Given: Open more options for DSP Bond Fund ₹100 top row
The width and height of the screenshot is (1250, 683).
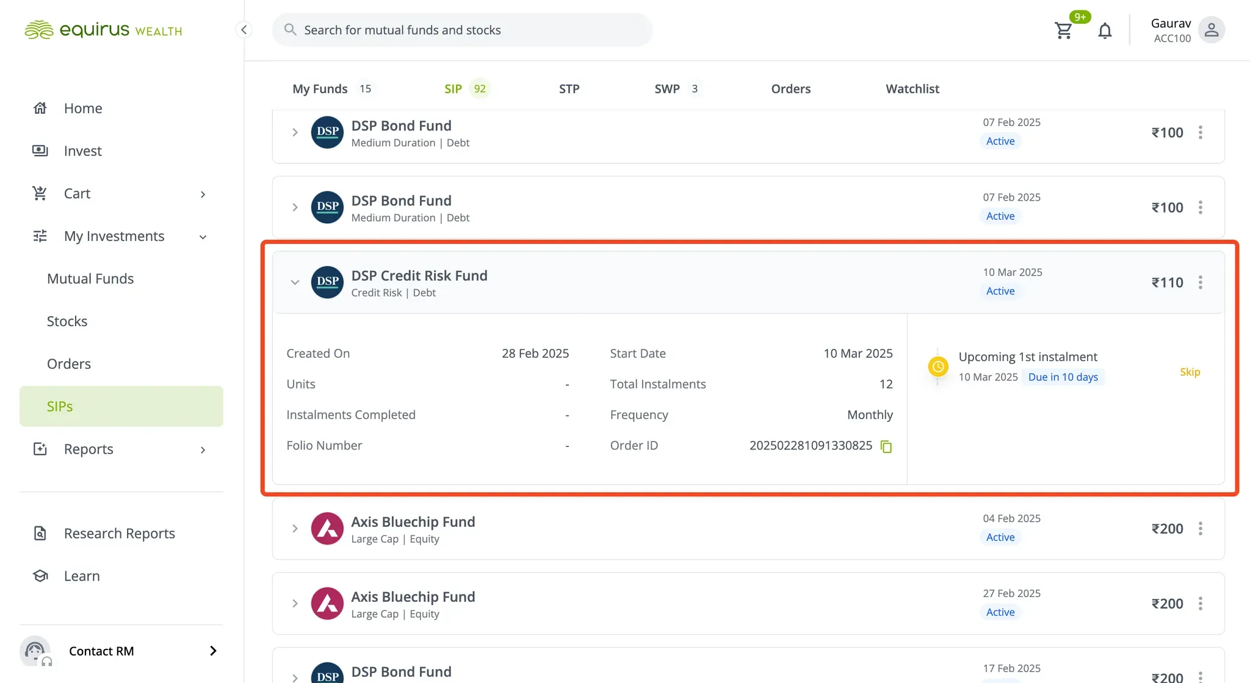Looking at the screenshot, I should click(1200, 132).
